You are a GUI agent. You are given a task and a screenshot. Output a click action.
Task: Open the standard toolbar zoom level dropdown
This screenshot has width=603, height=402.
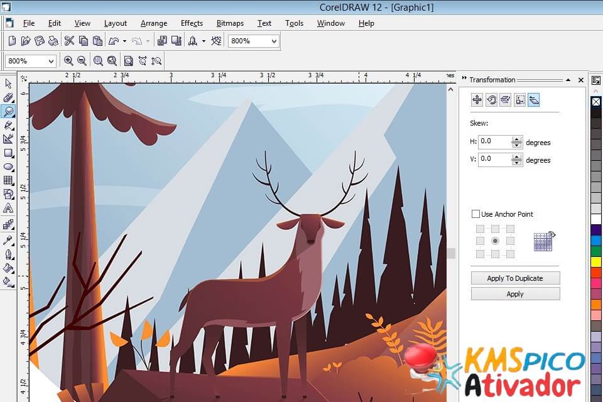pos(274,41)
